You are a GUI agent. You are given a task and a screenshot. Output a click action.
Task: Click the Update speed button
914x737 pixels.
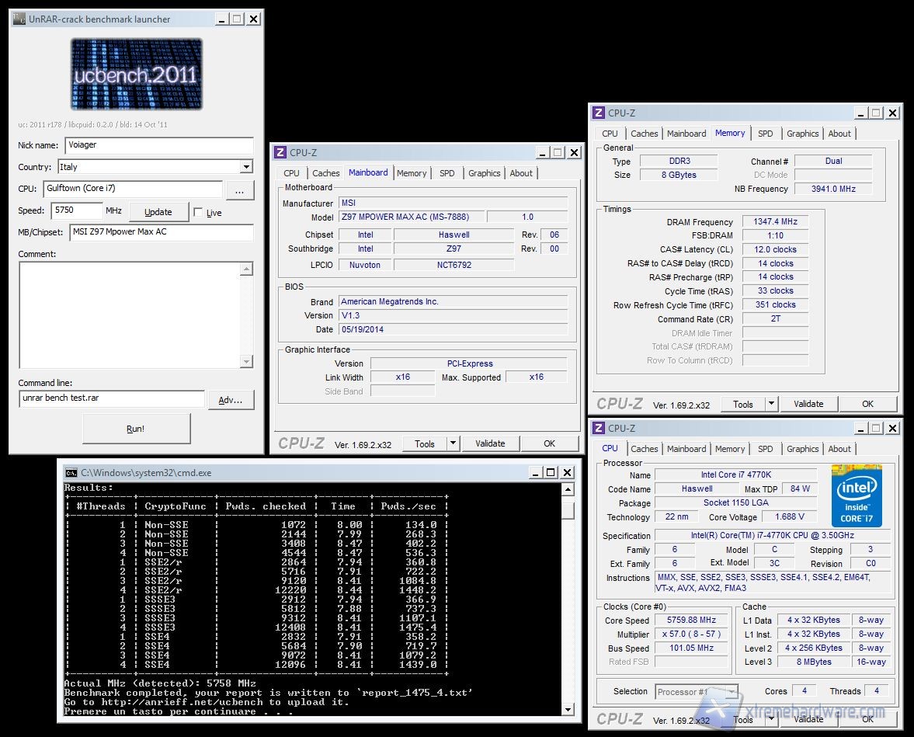[158, 212]
